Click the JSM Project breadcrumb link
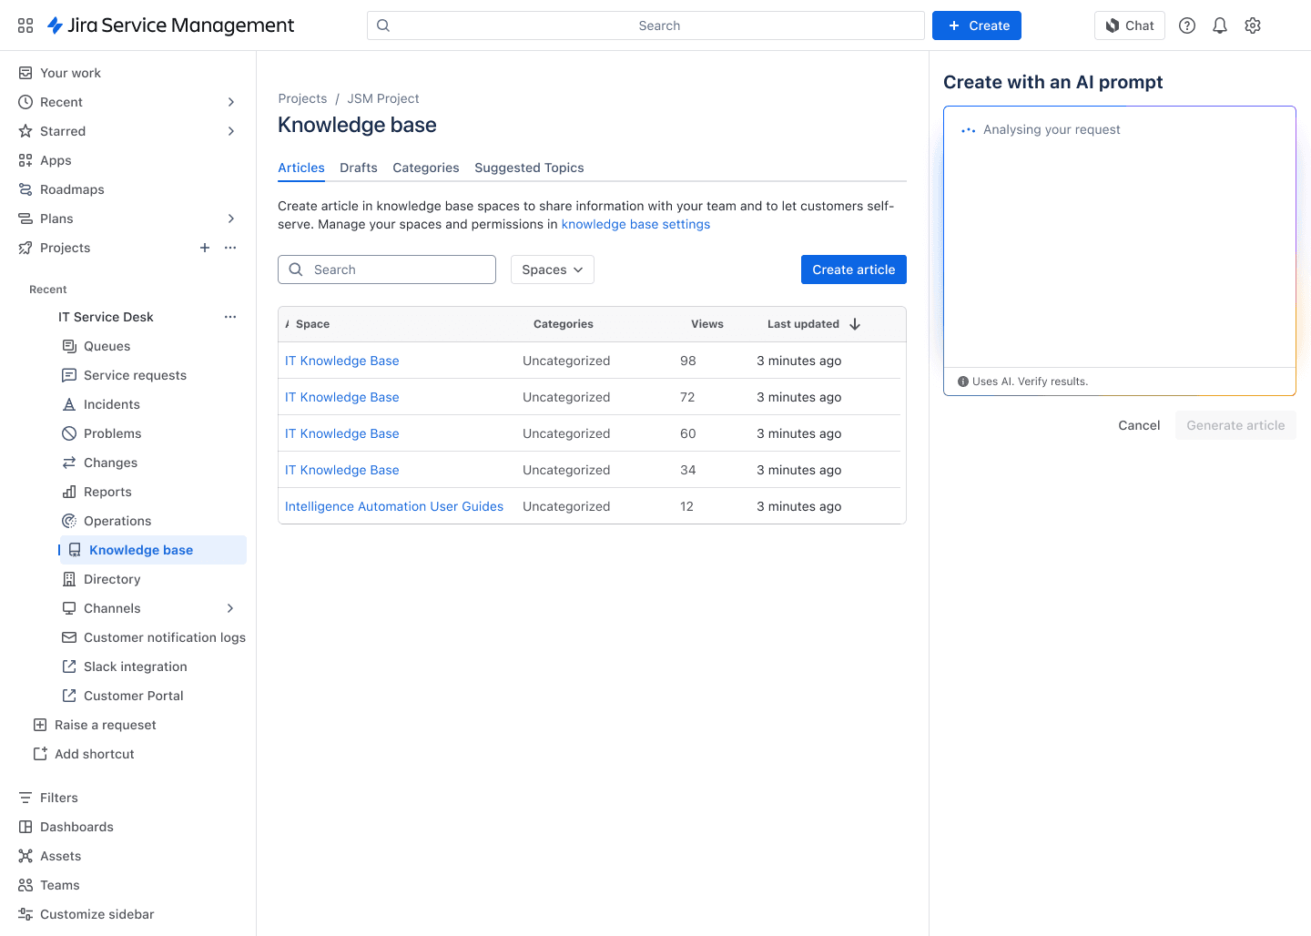The width and height of the screenshot is (1311, 936). (x=383, y=98)
